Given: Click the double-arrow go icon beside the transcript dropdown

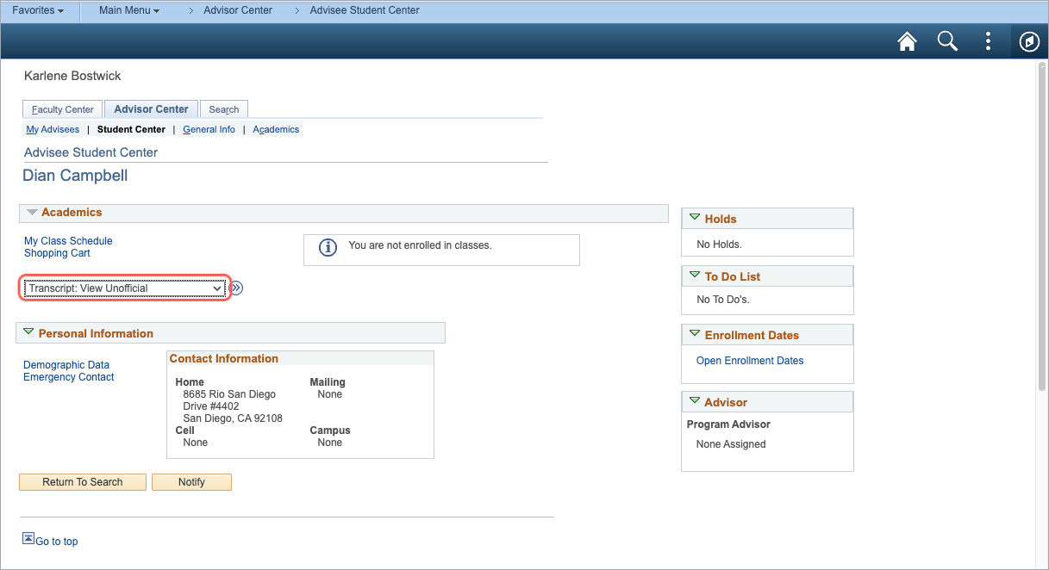Looking at the screenshot, I should 235,288.
